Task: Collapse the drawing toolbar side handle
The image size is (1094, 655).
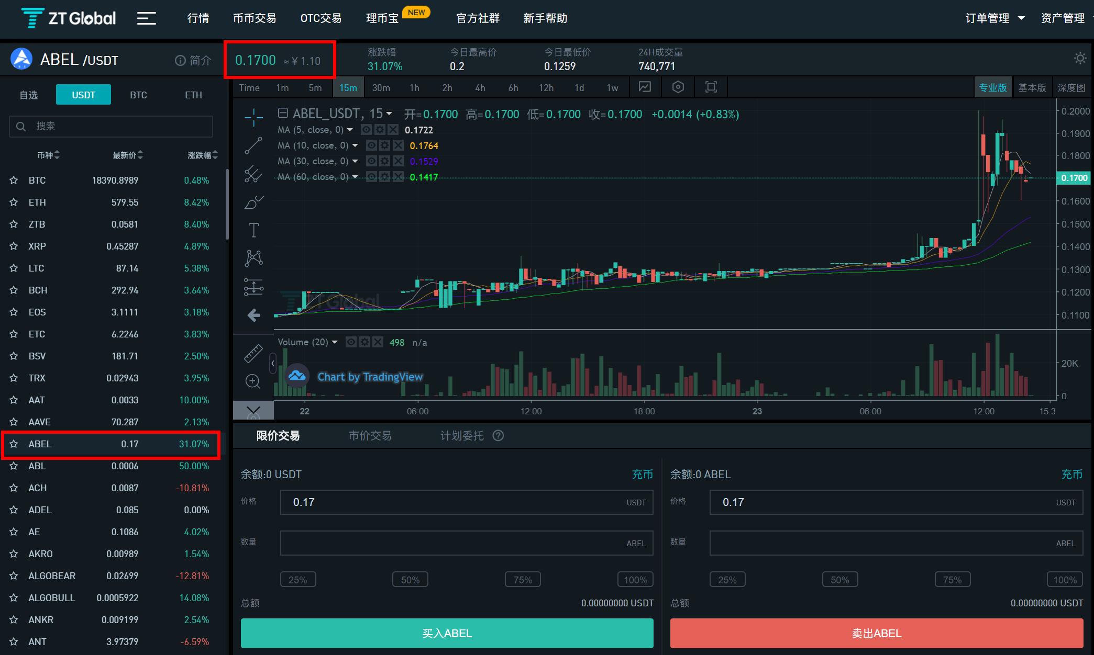Action: (273, 363)
